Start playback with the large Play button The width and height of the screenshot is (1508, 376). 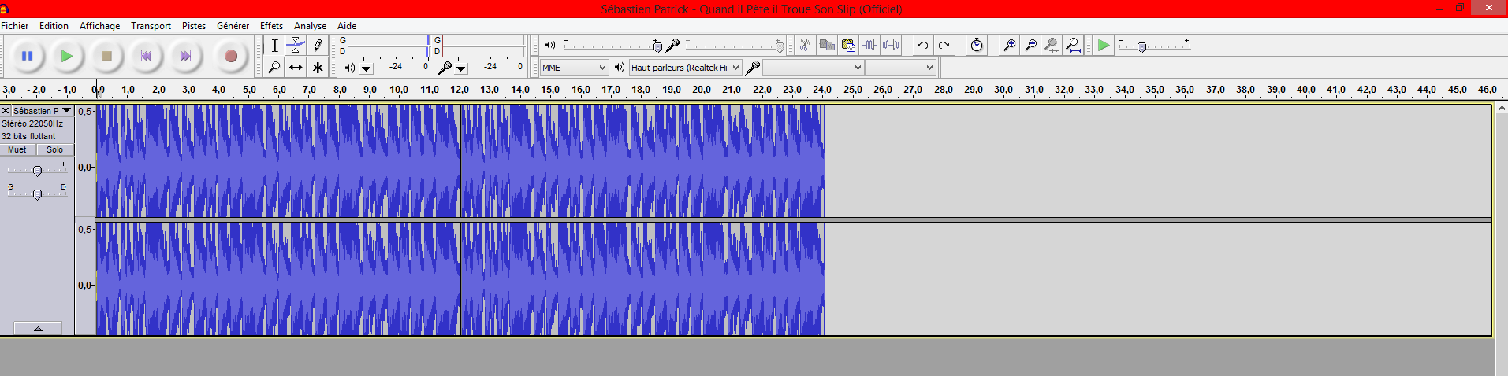pyautogui.click(x=67, y=56)
